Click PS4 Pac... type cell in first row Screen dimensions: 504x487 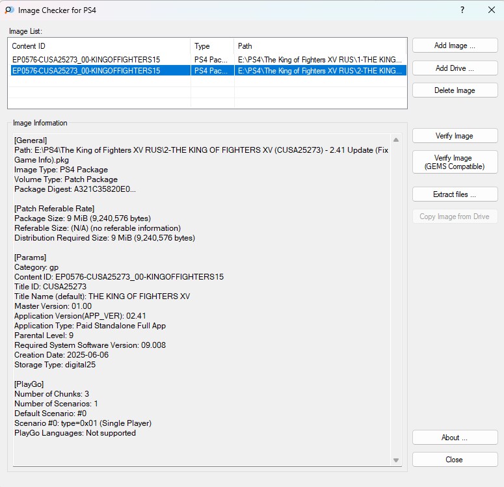pos(211,60)
